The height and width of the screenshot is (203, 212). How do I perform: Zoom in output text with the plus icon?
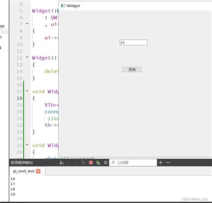[x=161, y=163]
